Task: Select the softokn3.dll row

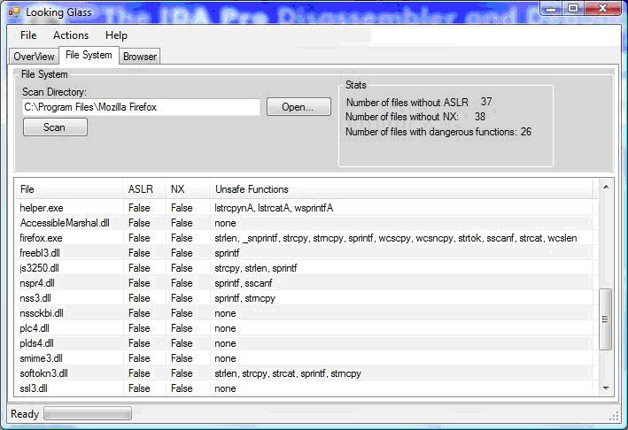Action: 305,373
